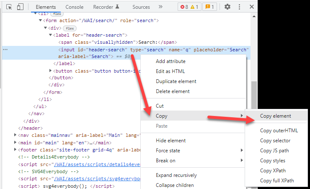The height and width of the screenshot is (189, 310).
Task: Open the Break on submenu
Action: tap(194, 161)
